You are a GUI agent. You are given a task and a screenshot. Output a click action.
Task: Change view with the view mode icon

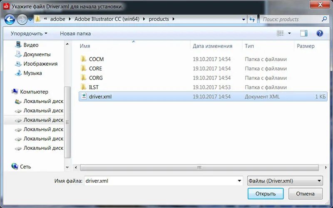[280, 33]
